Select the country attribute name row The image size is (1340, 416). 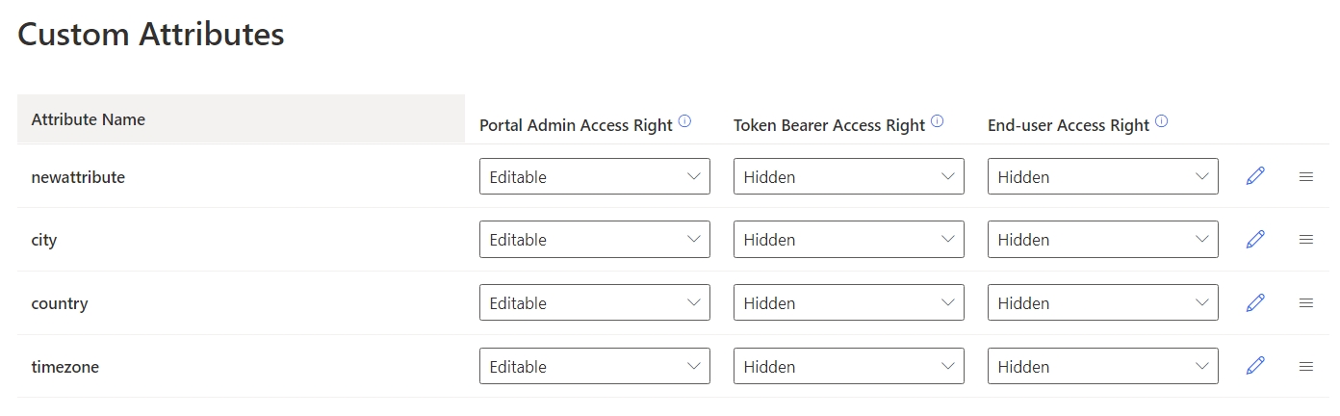[60, 303]
